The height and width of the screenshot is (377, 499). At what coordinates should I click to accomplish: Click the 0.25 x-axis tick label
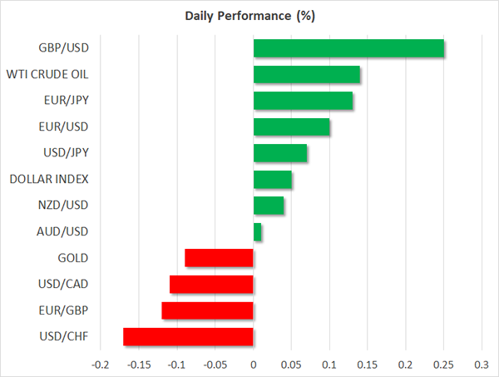(443, 365)
